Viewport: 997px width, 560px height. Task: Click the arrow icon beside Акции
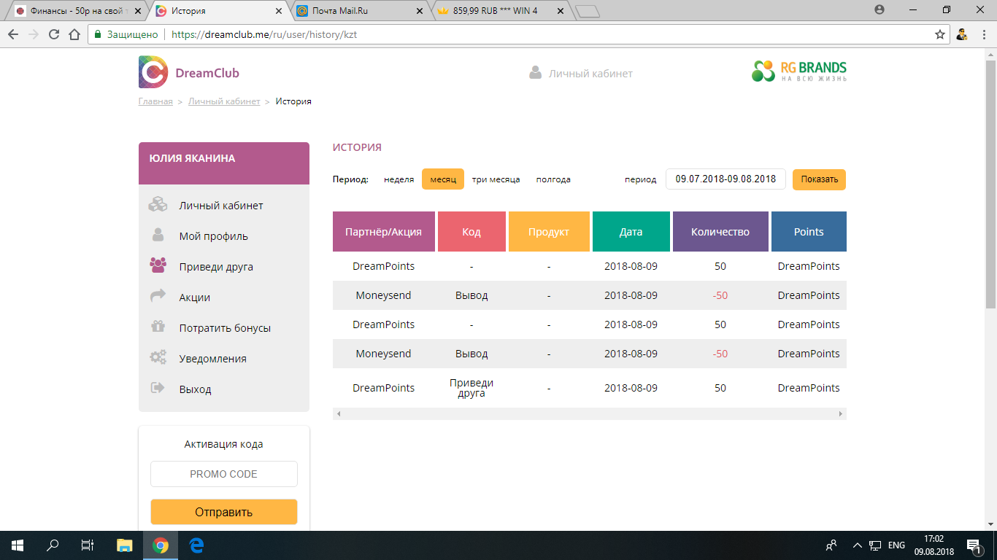(x=158, y=296)
